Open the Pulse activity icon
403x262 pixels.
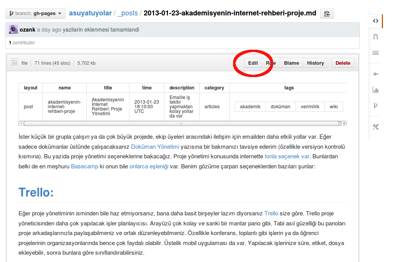[376, 74]
